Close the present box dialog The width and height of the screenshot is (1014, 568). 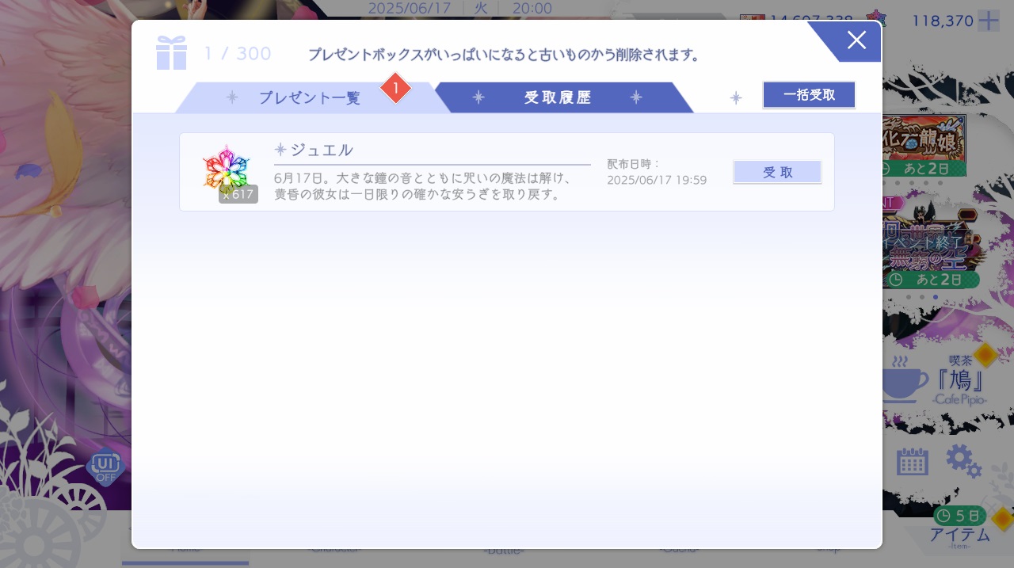[x=856, y=40]
